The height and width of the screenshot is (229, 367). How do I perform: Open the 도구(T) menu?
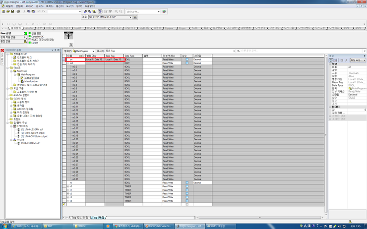coord(70,6)
